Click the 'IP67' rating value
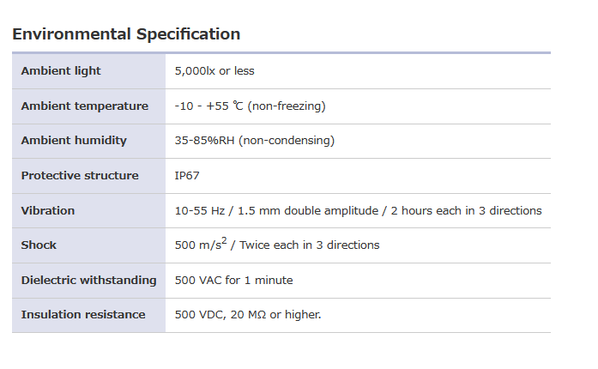This screenshot has width=598, height=369. (x=188, y=176)
